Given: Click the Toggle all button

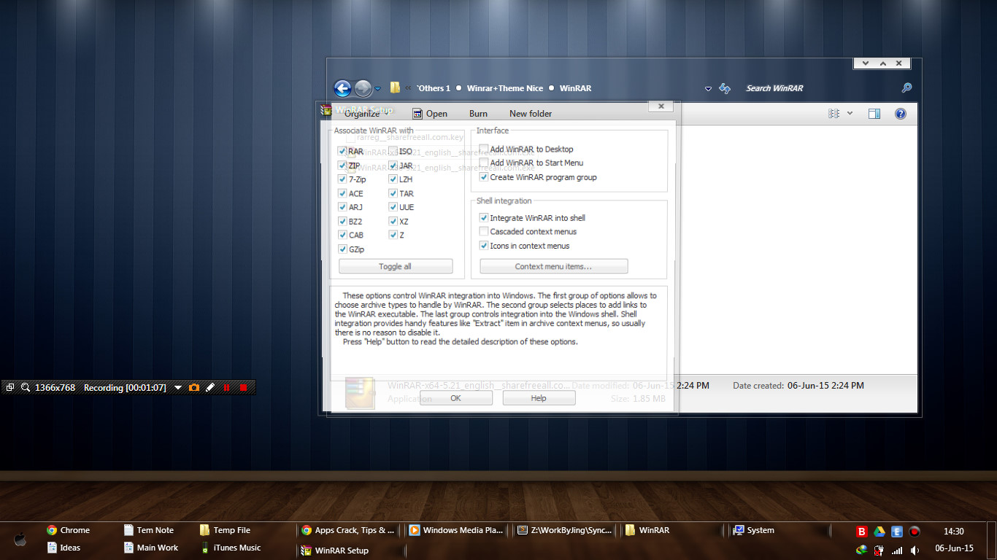Looking at the screenshot, I should pyautogui.click(x=396, y=266).
